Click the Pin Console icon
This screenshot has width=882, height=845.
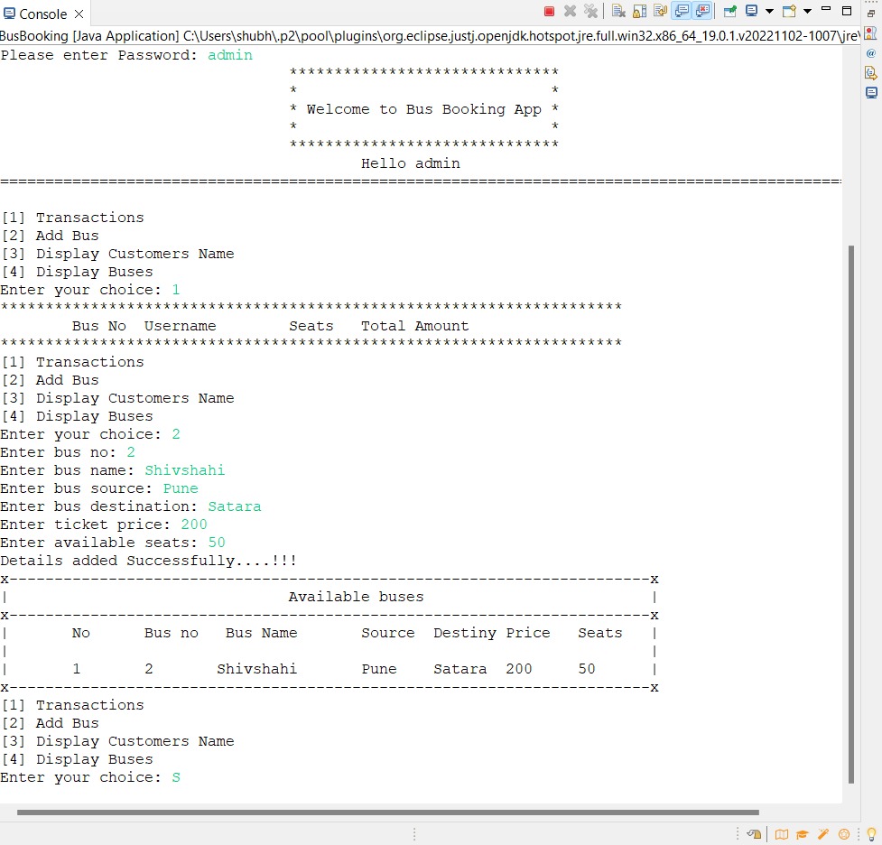tap(730, 11)
